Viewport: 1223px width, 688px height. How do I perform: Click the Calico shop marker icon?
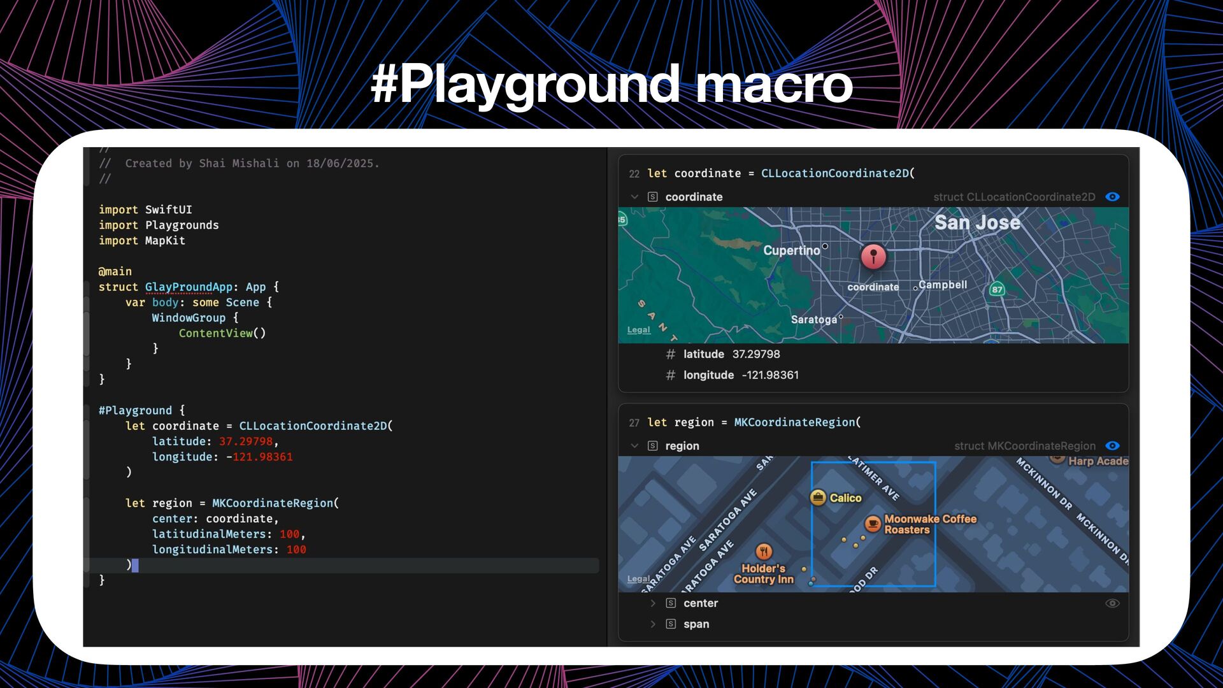click(x=818, y=498)
